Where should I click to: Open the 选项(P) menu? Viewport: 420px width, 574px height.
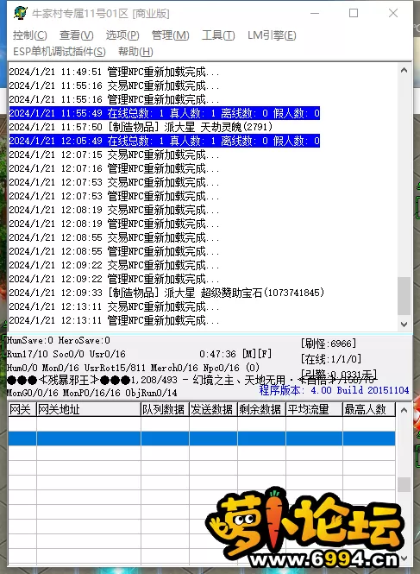pyautogui.click(x=122, y=35)
